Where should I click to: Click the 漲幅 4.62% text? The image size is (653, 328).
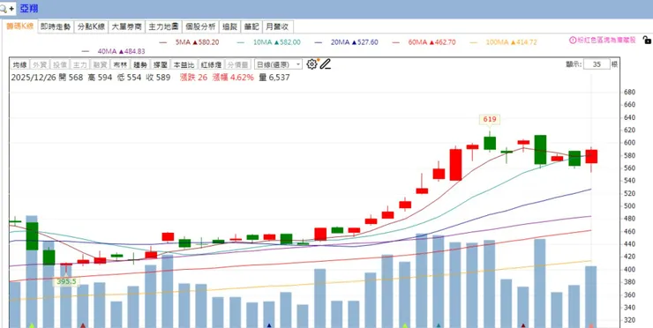point(233,78)
